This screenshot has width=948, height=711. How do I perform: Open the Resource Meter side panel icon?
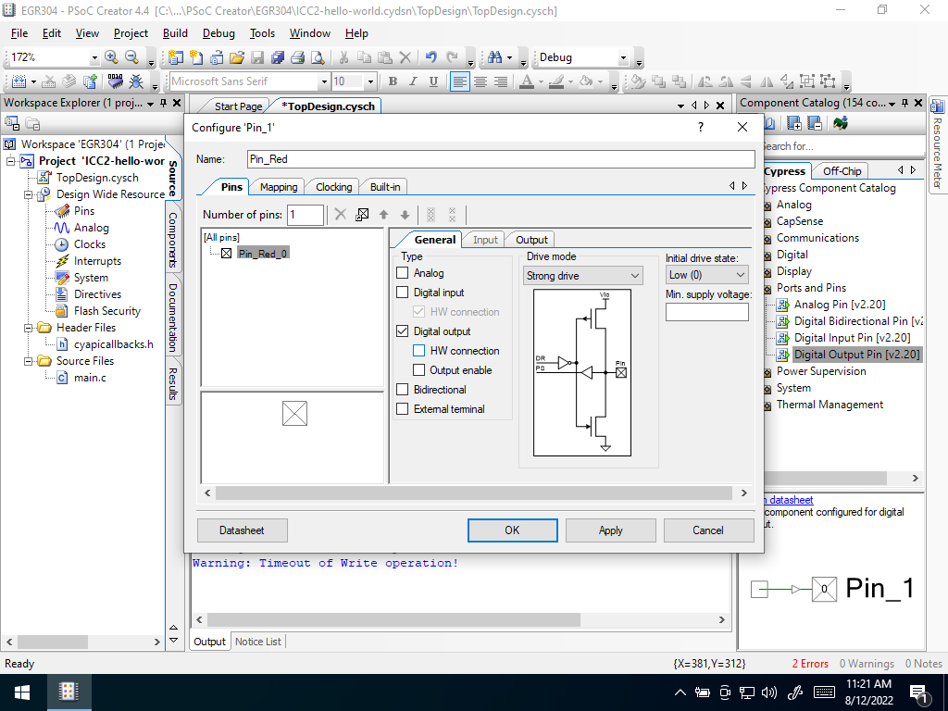pyautogui.click(x=938, y=107)
